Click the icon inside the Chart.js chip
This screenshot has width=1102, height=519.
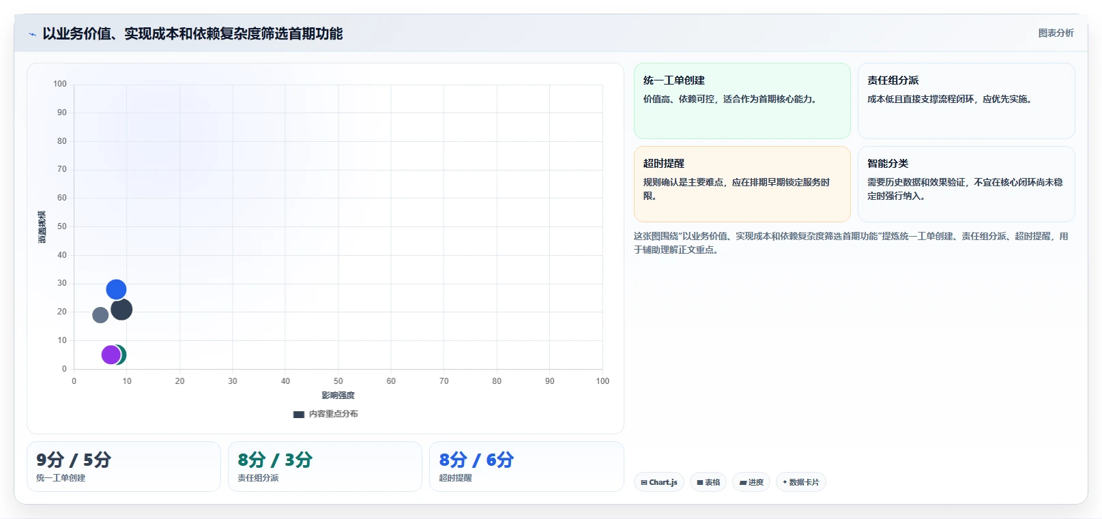pos(644,482)
